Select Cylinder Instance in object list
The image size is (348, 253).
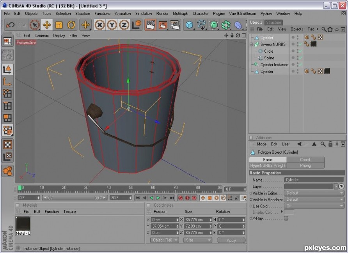pos(274,65)
